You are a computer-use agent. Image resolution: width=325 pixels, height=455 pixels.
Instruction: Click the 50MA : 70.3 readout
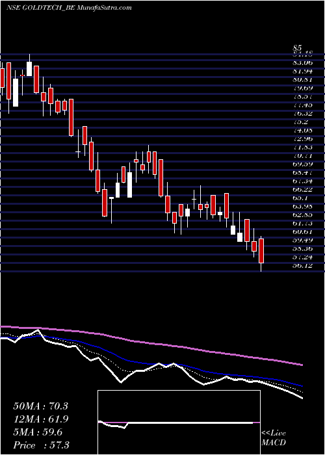[40, 406]
